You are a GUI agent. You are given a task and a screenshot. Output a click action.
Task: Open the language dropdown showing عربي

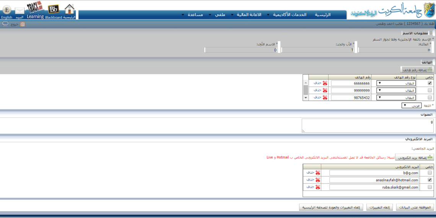coord(412,105)
